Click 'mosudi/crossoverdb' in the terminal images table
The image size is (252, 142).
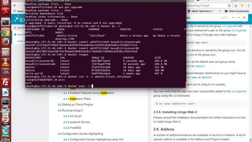point(39,61)
